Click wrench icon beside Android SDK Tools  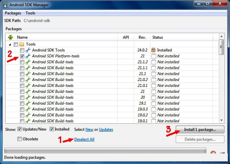28,50
